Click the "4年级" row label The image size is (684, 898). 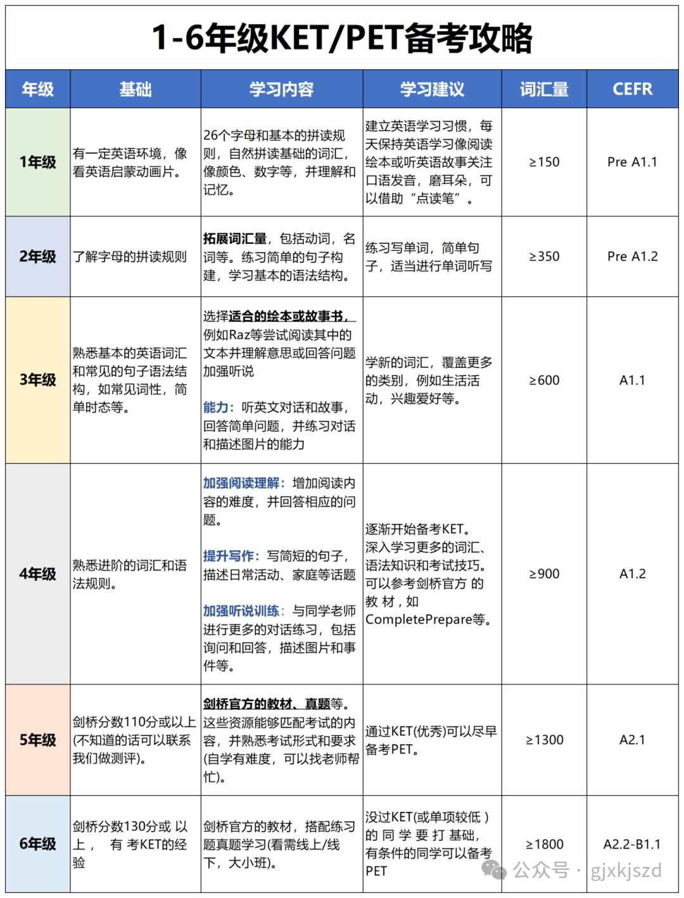click(38, 574)
